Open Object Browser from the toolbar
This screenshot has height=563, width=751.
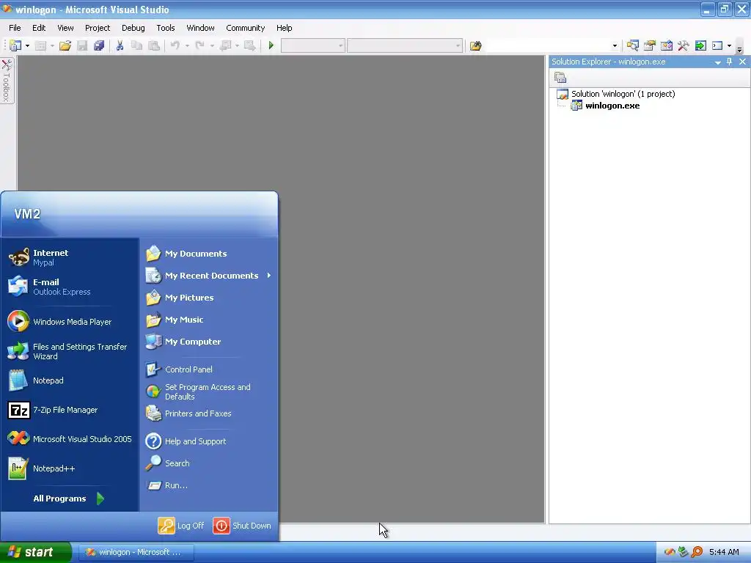pyautogui.click(x=666, y=45)
